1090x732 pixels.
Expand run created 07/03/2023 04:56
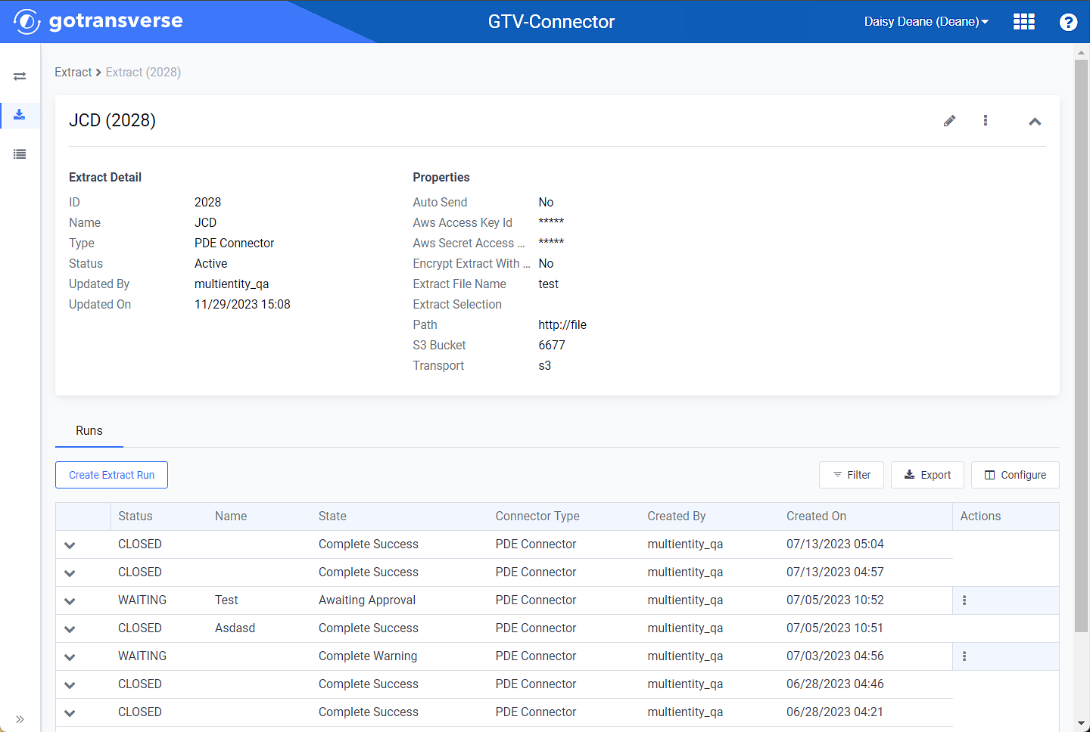click(x=70, y=657)
